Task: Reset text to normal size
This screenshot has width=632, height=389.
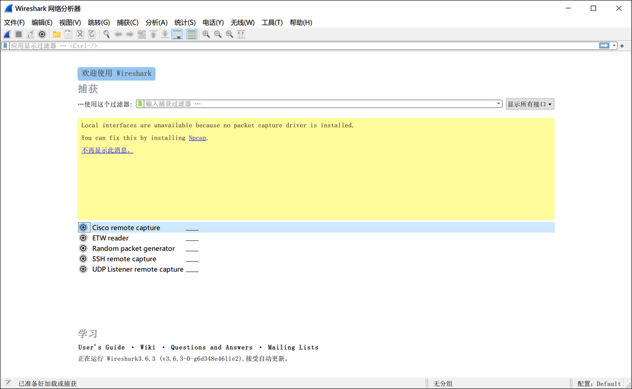Action: coord(230,34)
